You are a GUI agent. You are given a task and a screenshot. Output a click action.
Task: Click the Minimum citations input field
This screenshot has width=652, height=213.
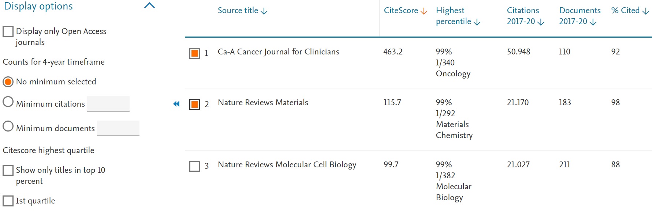point(108,104)
